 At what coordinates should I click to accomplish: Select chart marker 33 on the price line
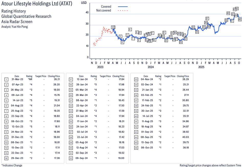(193, 27)
